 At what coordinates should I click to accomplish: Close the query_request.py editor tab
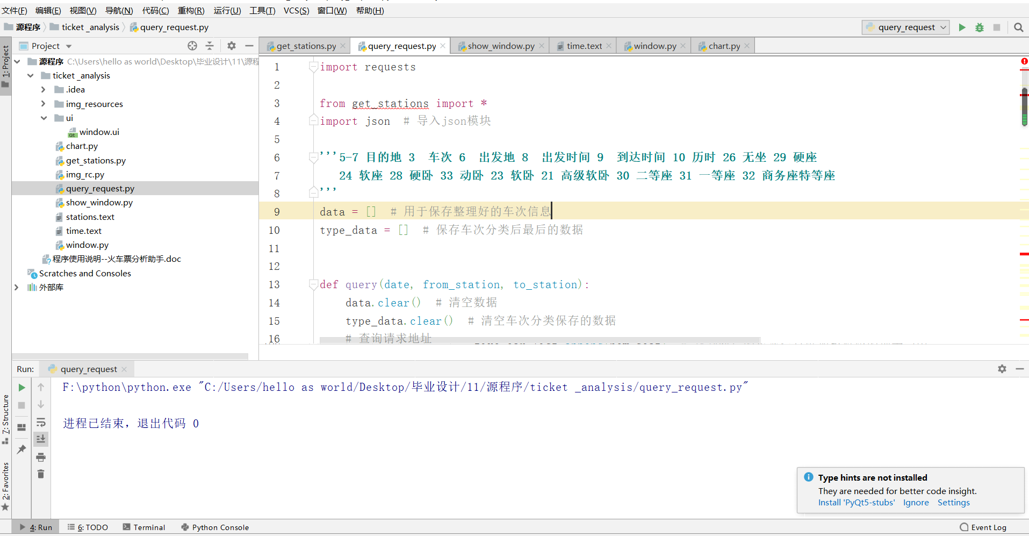pos(443,46)
